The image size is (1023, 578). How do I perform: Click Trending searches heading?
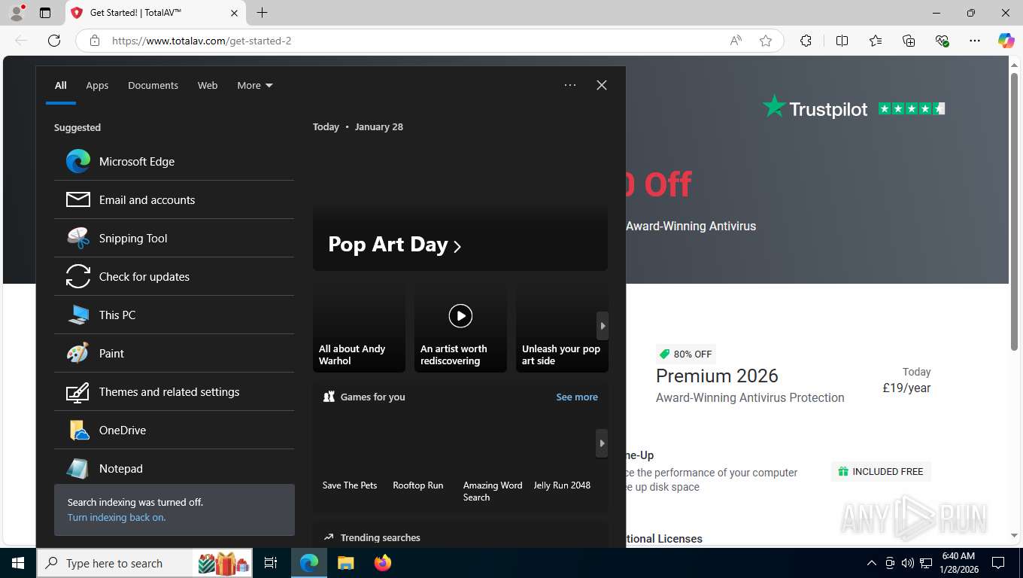380,537
